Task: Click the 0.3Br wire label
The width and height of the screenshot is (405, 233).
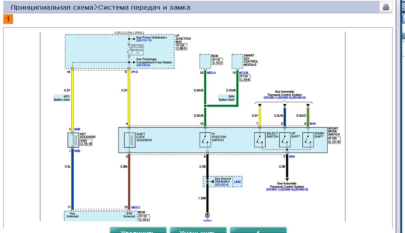Action: pos(124,166)
